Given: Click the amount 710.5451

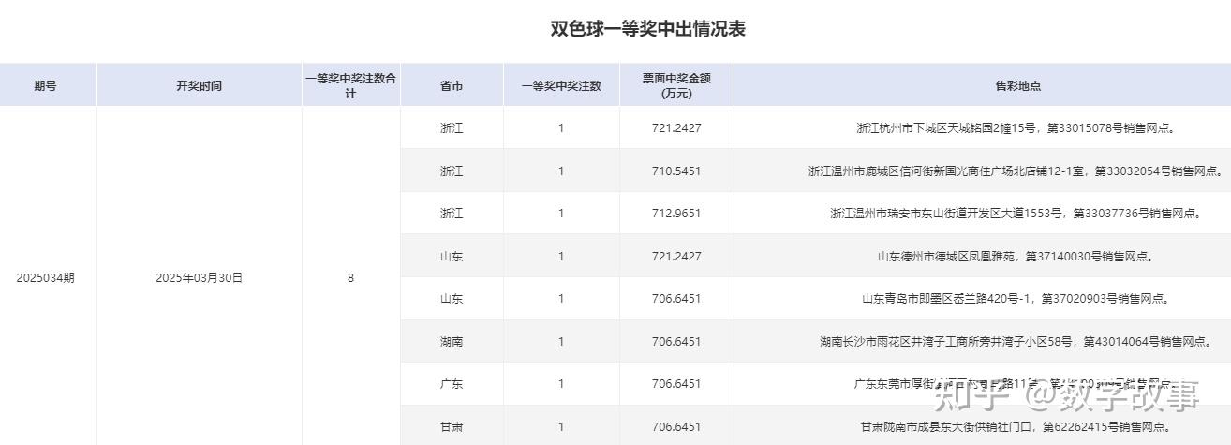Looking at the screenshot, I should [x=676, y=171].
